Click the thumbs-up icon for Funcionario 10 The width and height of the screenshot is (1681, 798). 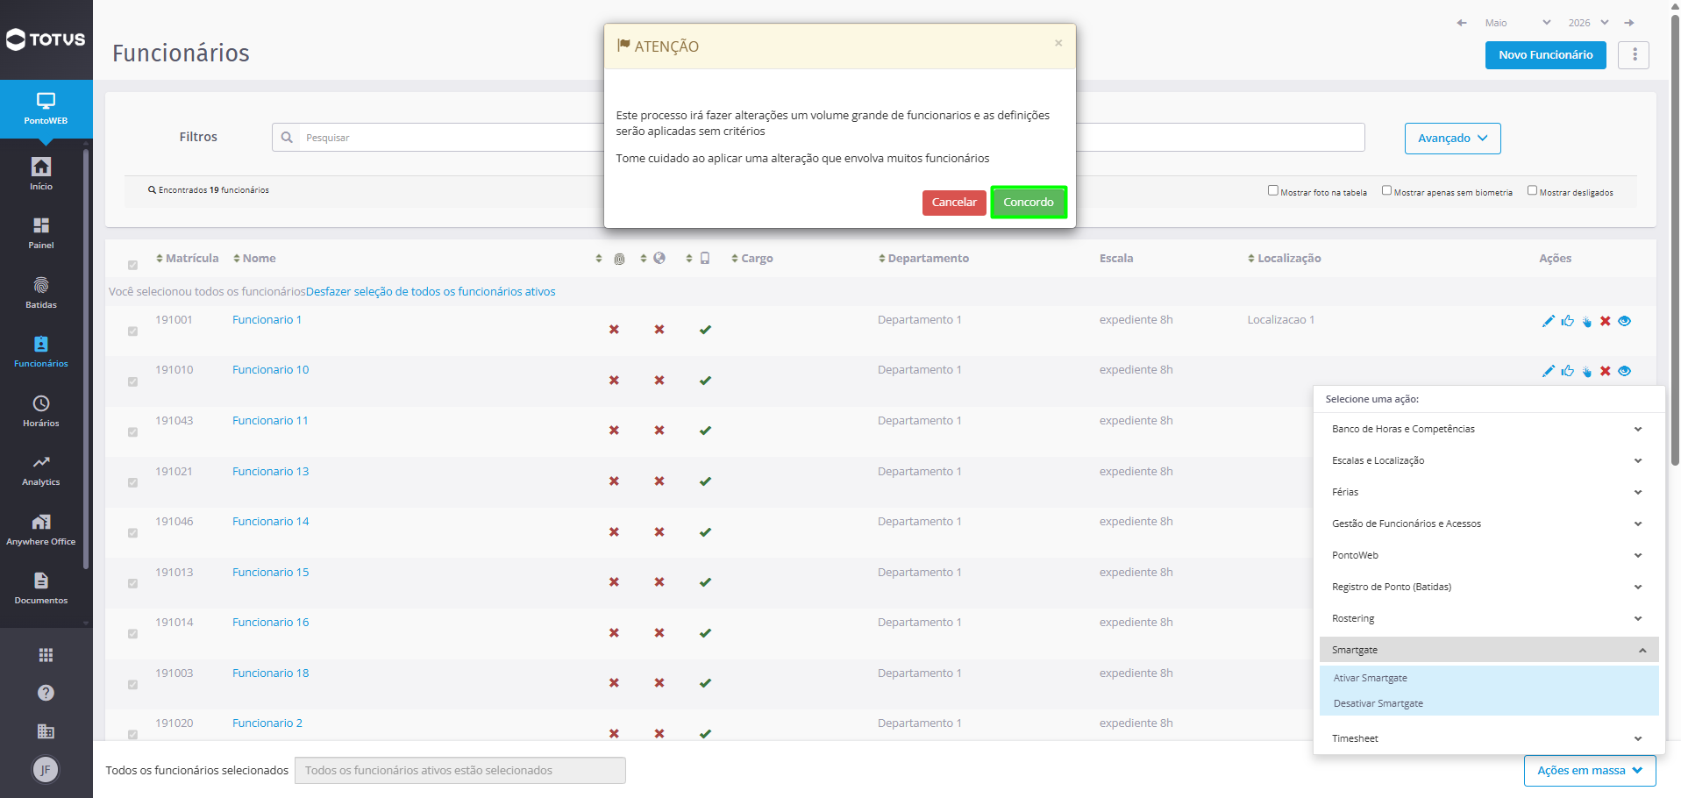(x=1567, y=371)
